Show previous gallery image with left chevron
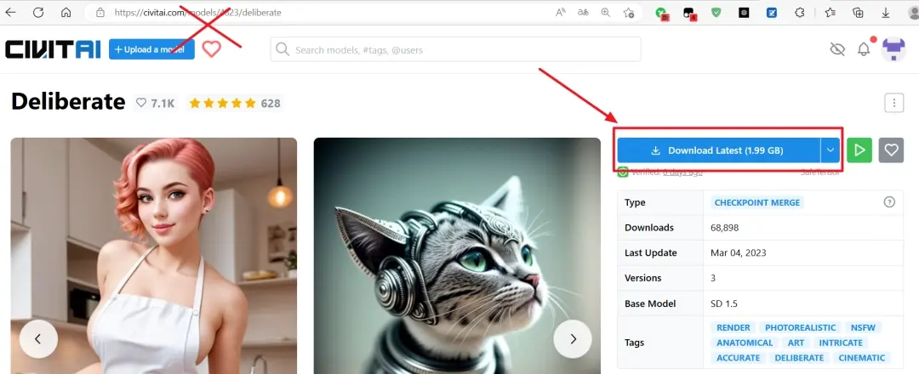Viewport: 919px width, 374px height. (38, 339)
